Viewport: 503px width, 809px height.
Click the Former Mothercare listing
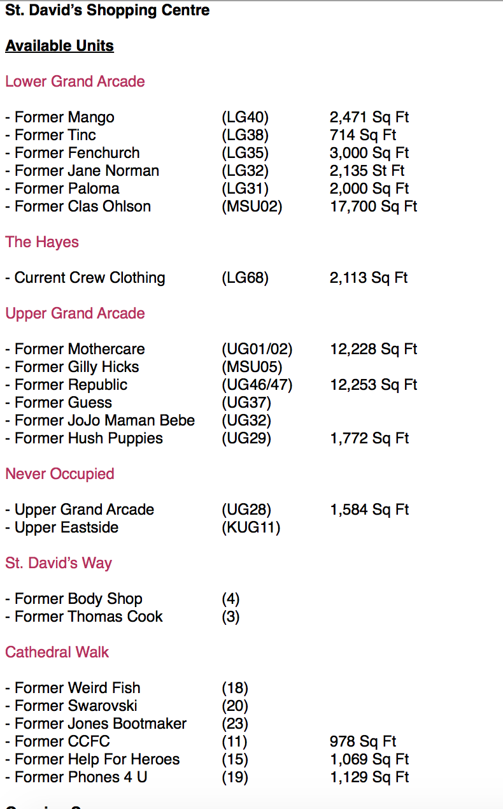79,349
